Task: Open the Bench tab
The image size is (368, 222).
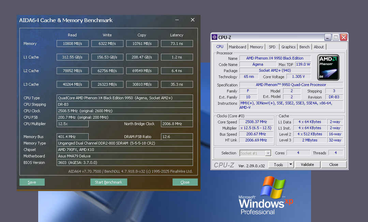Action: click(x=305, y=47)
